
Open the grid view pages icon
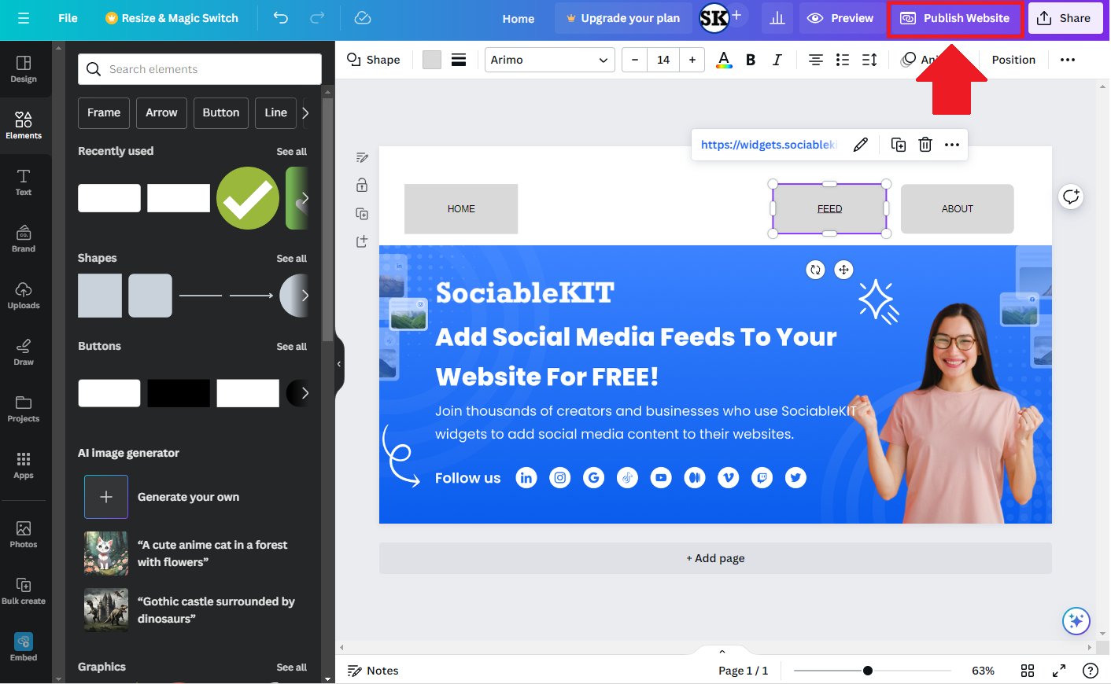click(1028, 671)
